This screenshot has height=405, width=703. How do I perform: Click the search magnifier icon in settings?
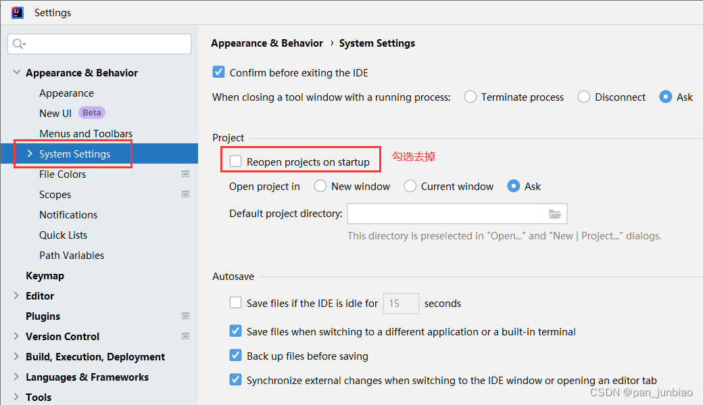click(19, 44)
